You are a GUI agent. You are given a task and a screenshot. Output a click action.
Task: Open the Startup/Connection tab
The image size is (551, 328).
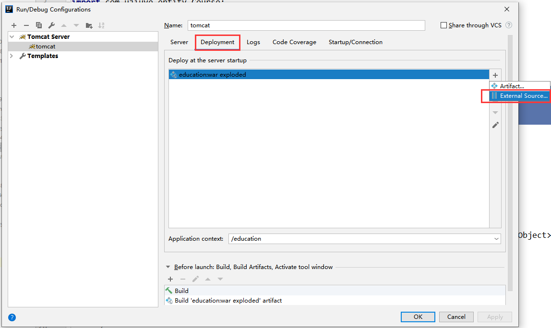pyautogui.click(x=356, y=42)
